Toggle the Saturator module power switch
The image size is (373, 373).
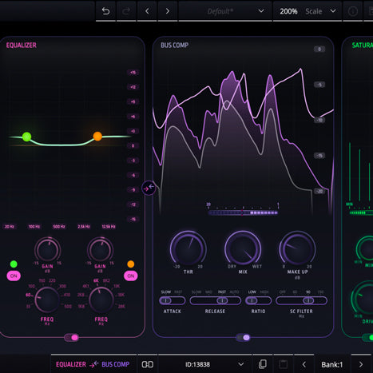click(368, 338)
